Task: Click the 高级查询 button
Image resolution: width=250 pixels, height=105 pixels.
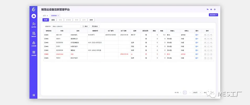Action: point(94,27)
